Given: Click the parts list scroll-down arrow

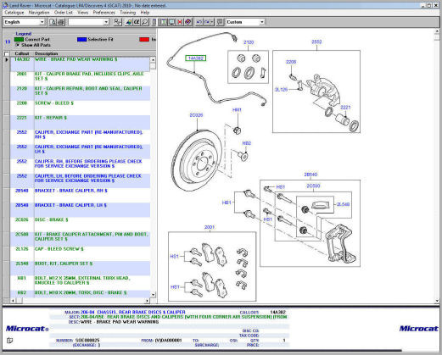Looking at the screenshot, I should pos(153,295).
